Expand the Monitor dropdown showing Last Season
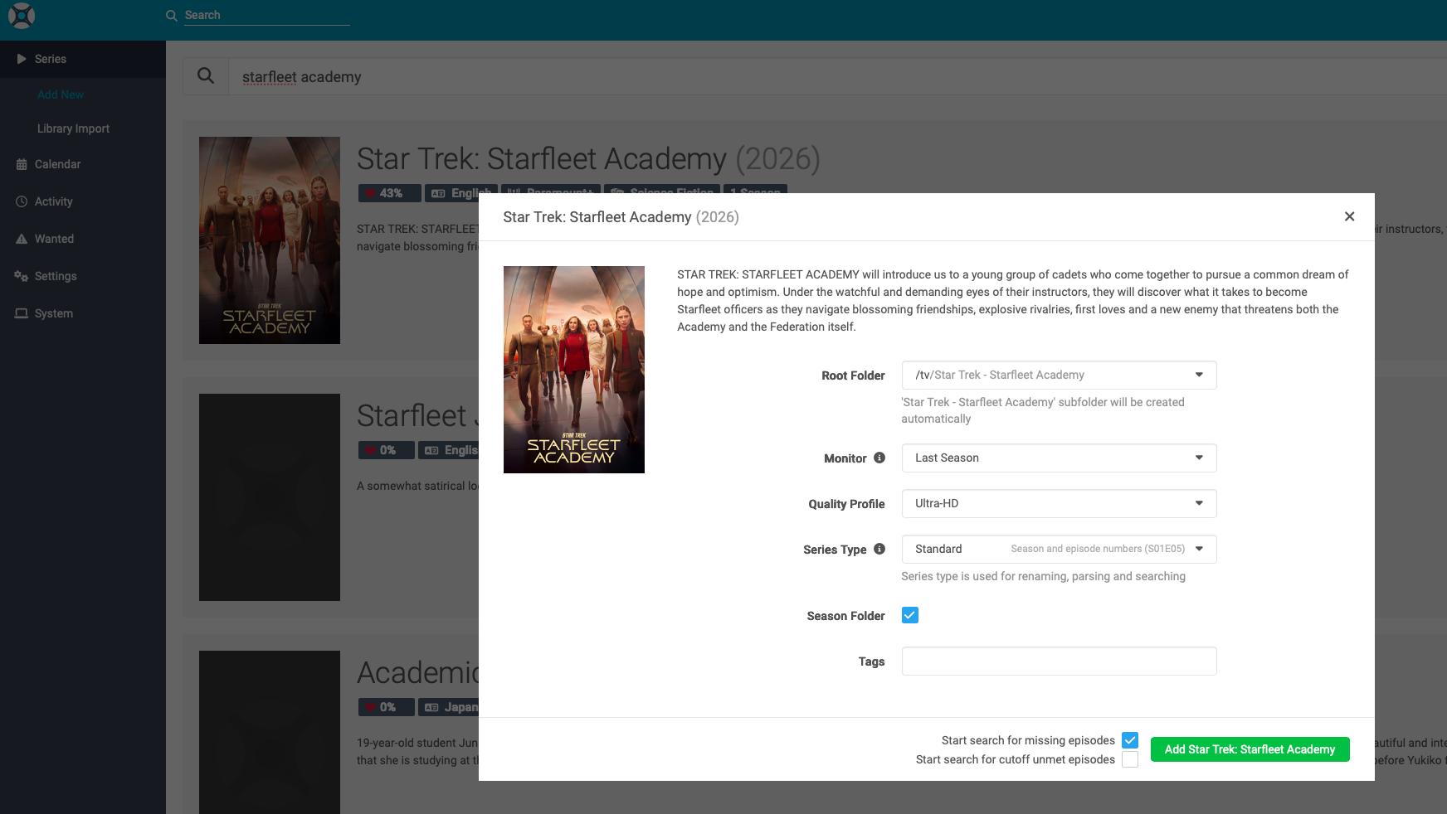This screenshot has height=814, width=1447. coord(1058,458)
